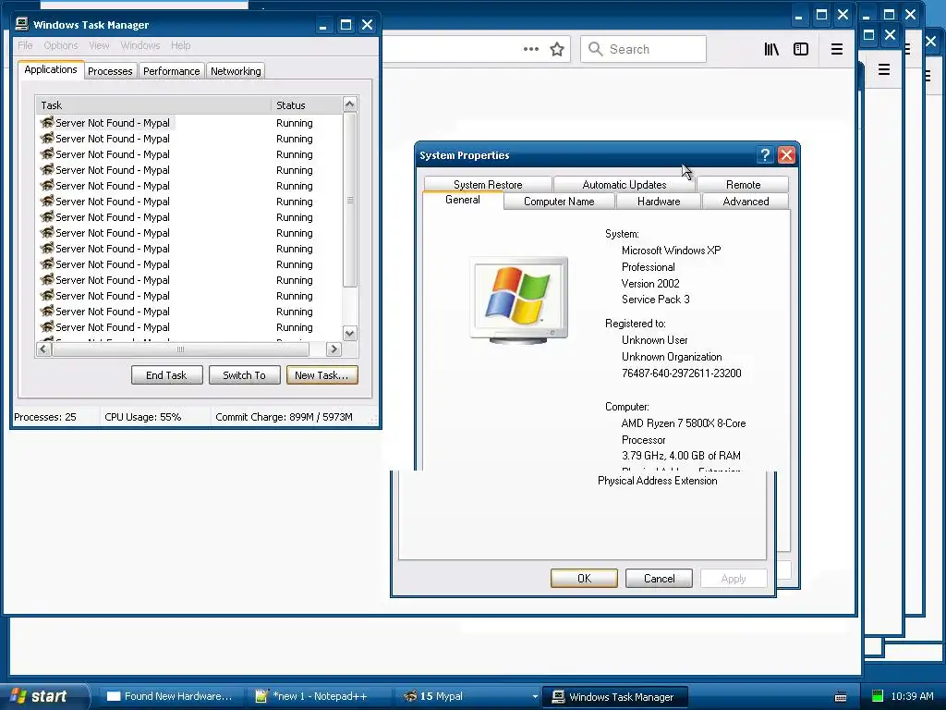The image size is (946, 710).
Task: Click the Windows Task Manager taskbar button
Action: [x=614, y=697]
